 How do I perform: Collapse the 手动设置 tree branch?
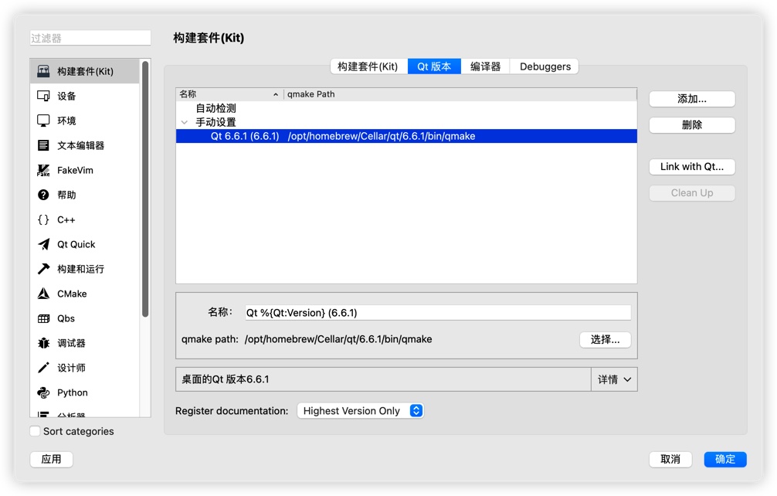point(185,123)
